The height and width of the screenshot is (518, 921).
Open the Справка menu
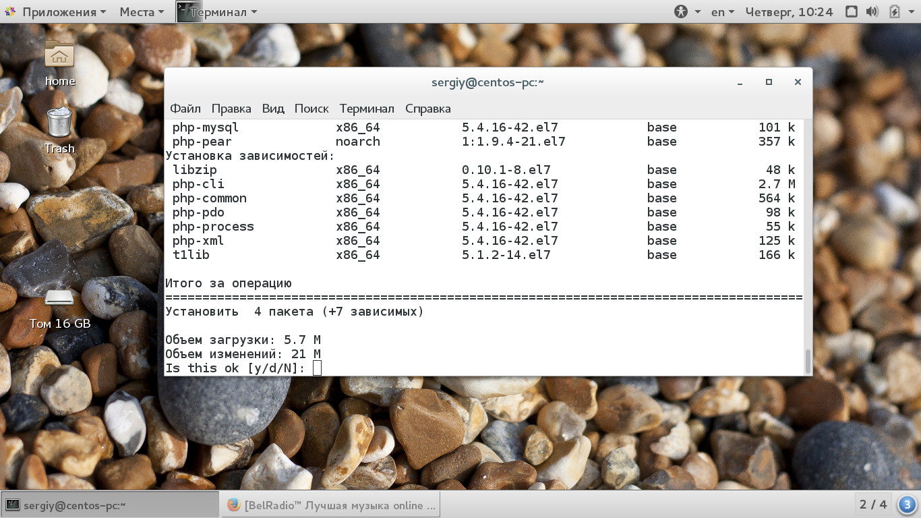428,109
